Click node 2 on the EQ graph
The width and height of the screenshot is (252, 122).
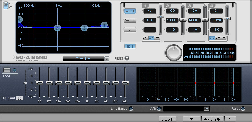click(57, 28)
